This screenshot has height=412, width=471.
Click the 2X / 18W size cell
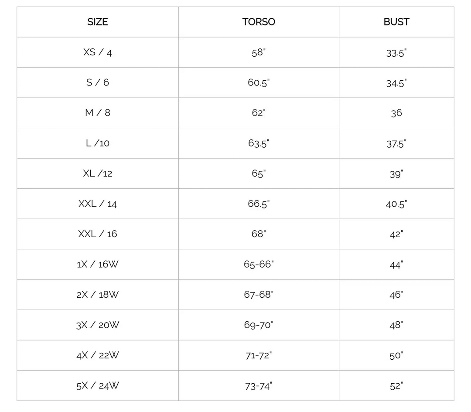point(98,295)
